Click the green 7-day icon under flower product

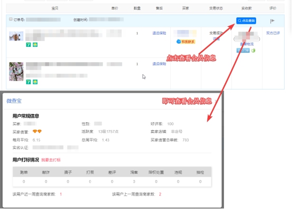pos(28,82)
